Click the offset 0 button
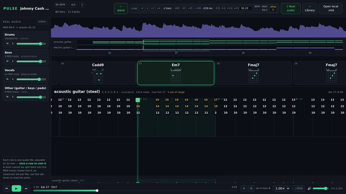This screenshot has height=194, width=346. point(273,8)
